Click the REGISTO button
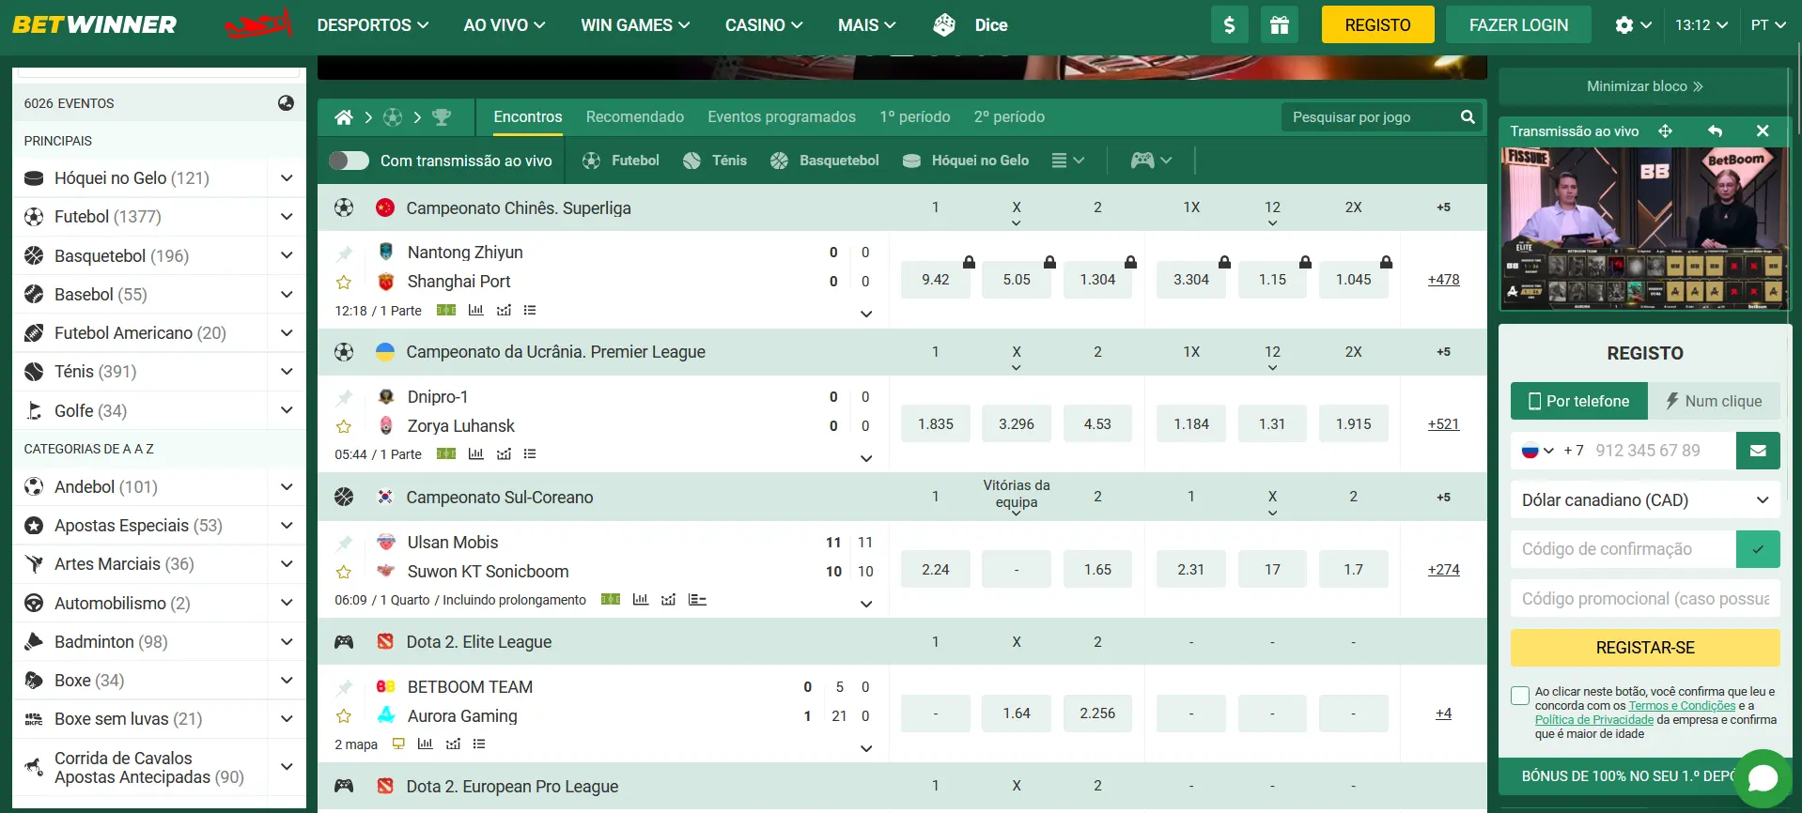Screen dimensions: 1802x813 tap(1377, 25)
